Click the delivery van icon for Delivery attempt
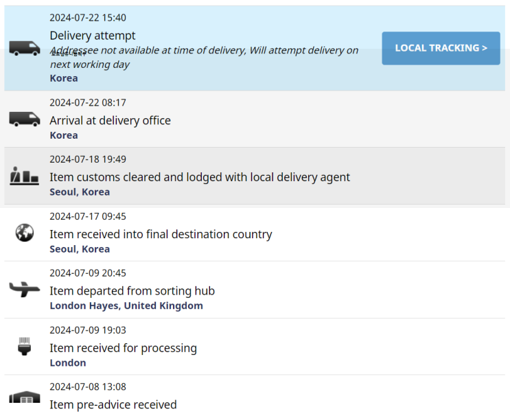 coord(25,48)
